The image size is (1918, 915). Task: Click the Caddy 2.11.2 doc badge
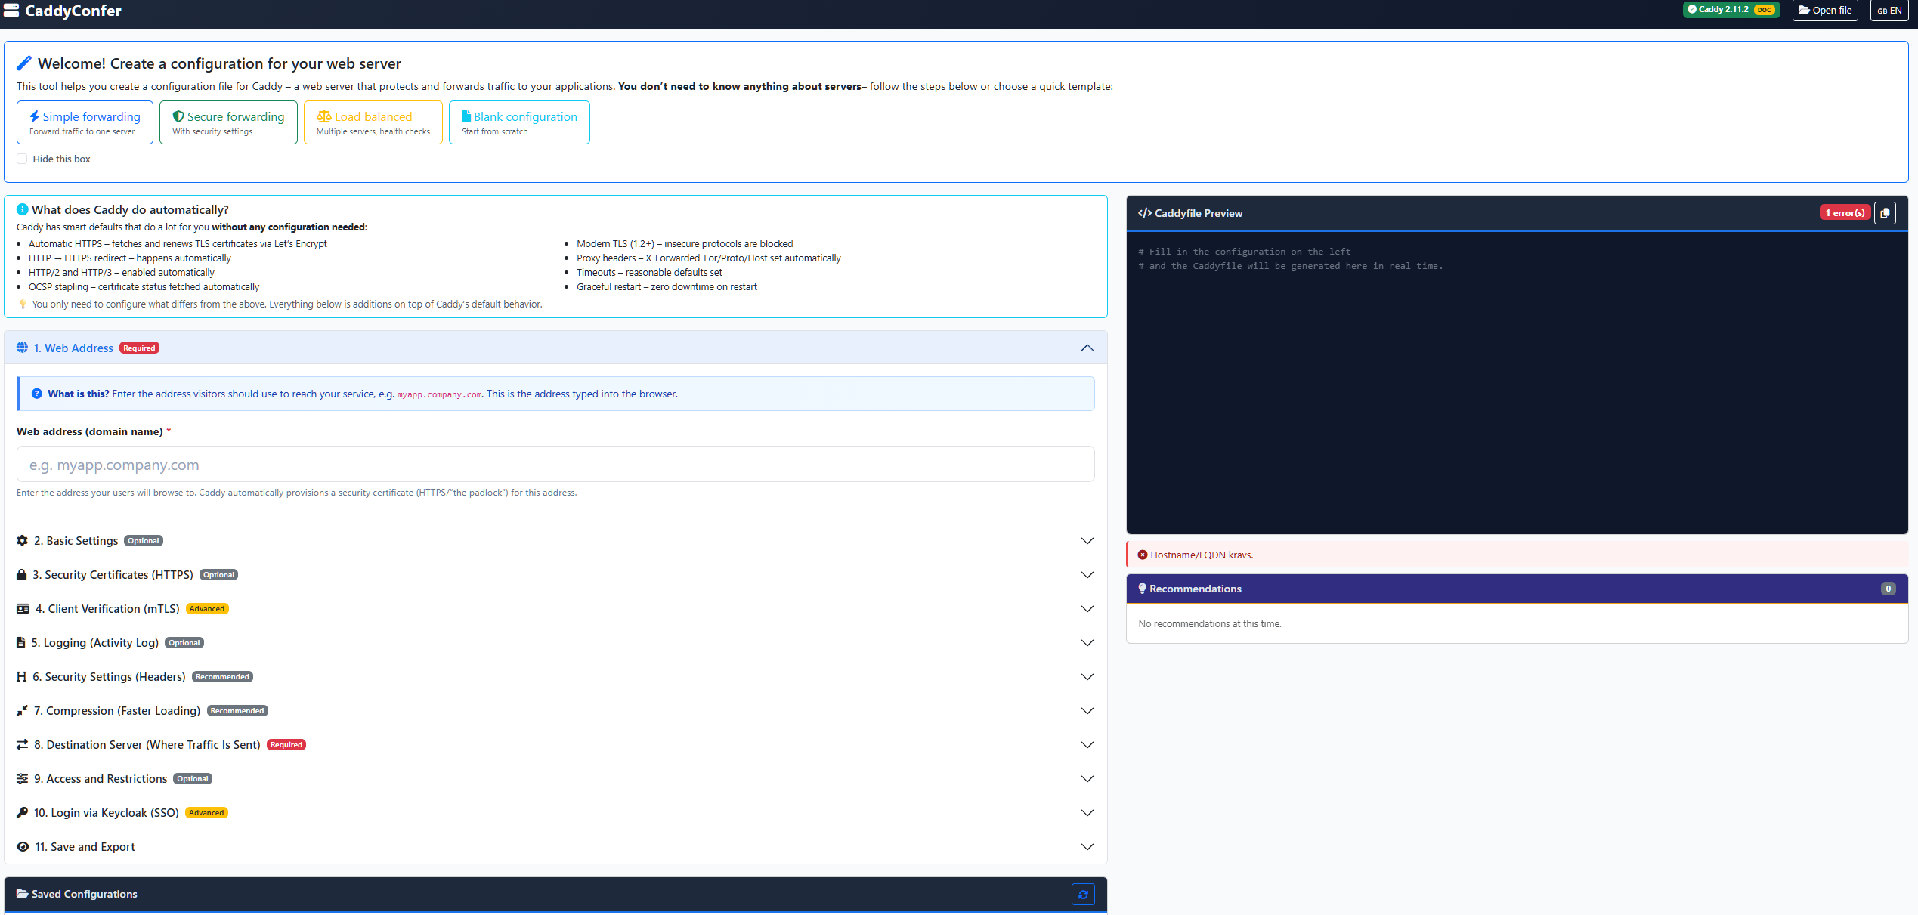(x=1731, y=10)
